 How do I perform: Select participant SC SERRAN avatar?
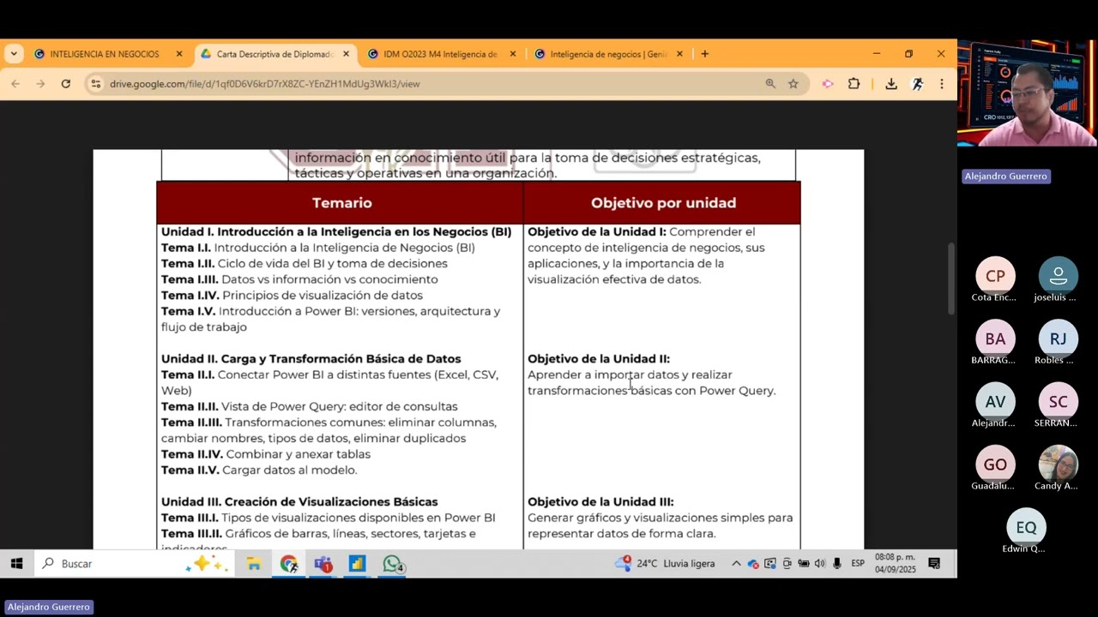(x=1058, y=402)
